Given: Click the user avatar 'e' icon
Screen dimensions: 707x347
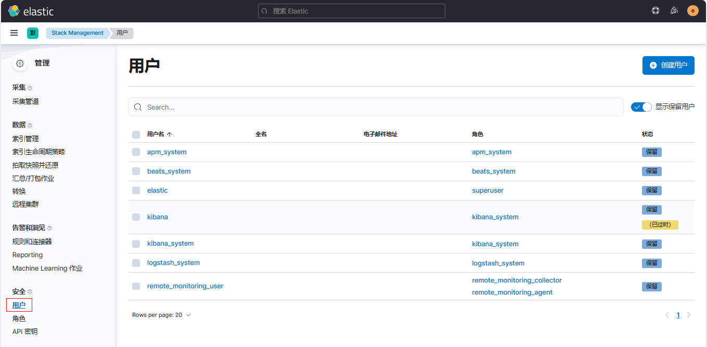Looking at the screenshot, I should pyautogui.click(x=692, y=11).
